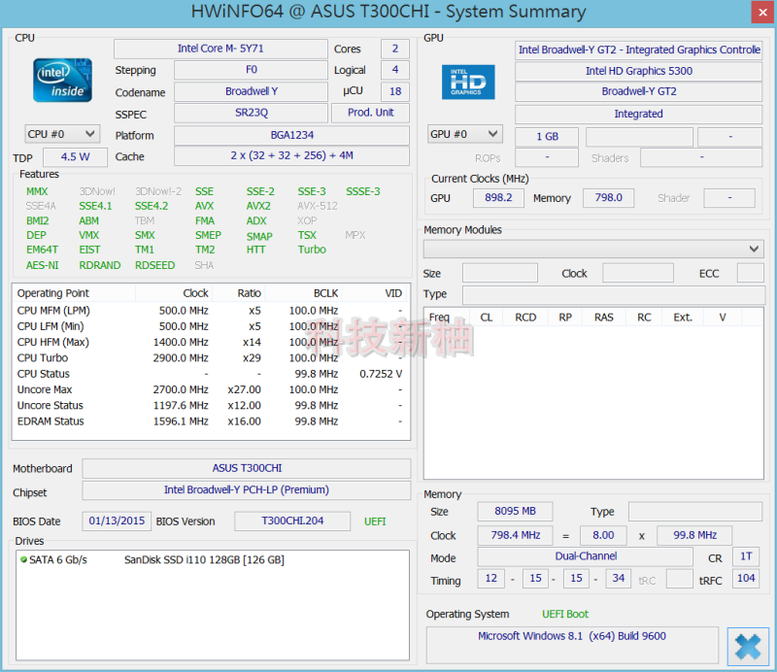Screen dimensions: 777x672
Task: Click the green SATA drive status indicator
Action: [x=23, y=559]
